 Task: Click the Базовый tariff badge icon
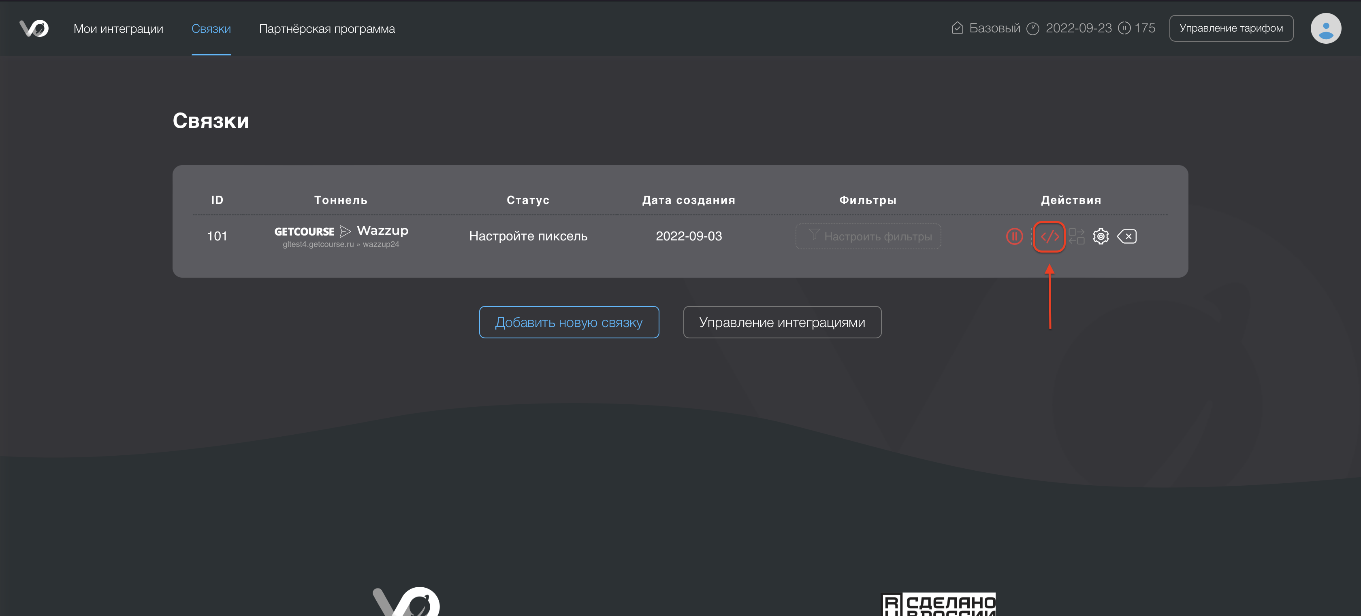pos(957,28)
